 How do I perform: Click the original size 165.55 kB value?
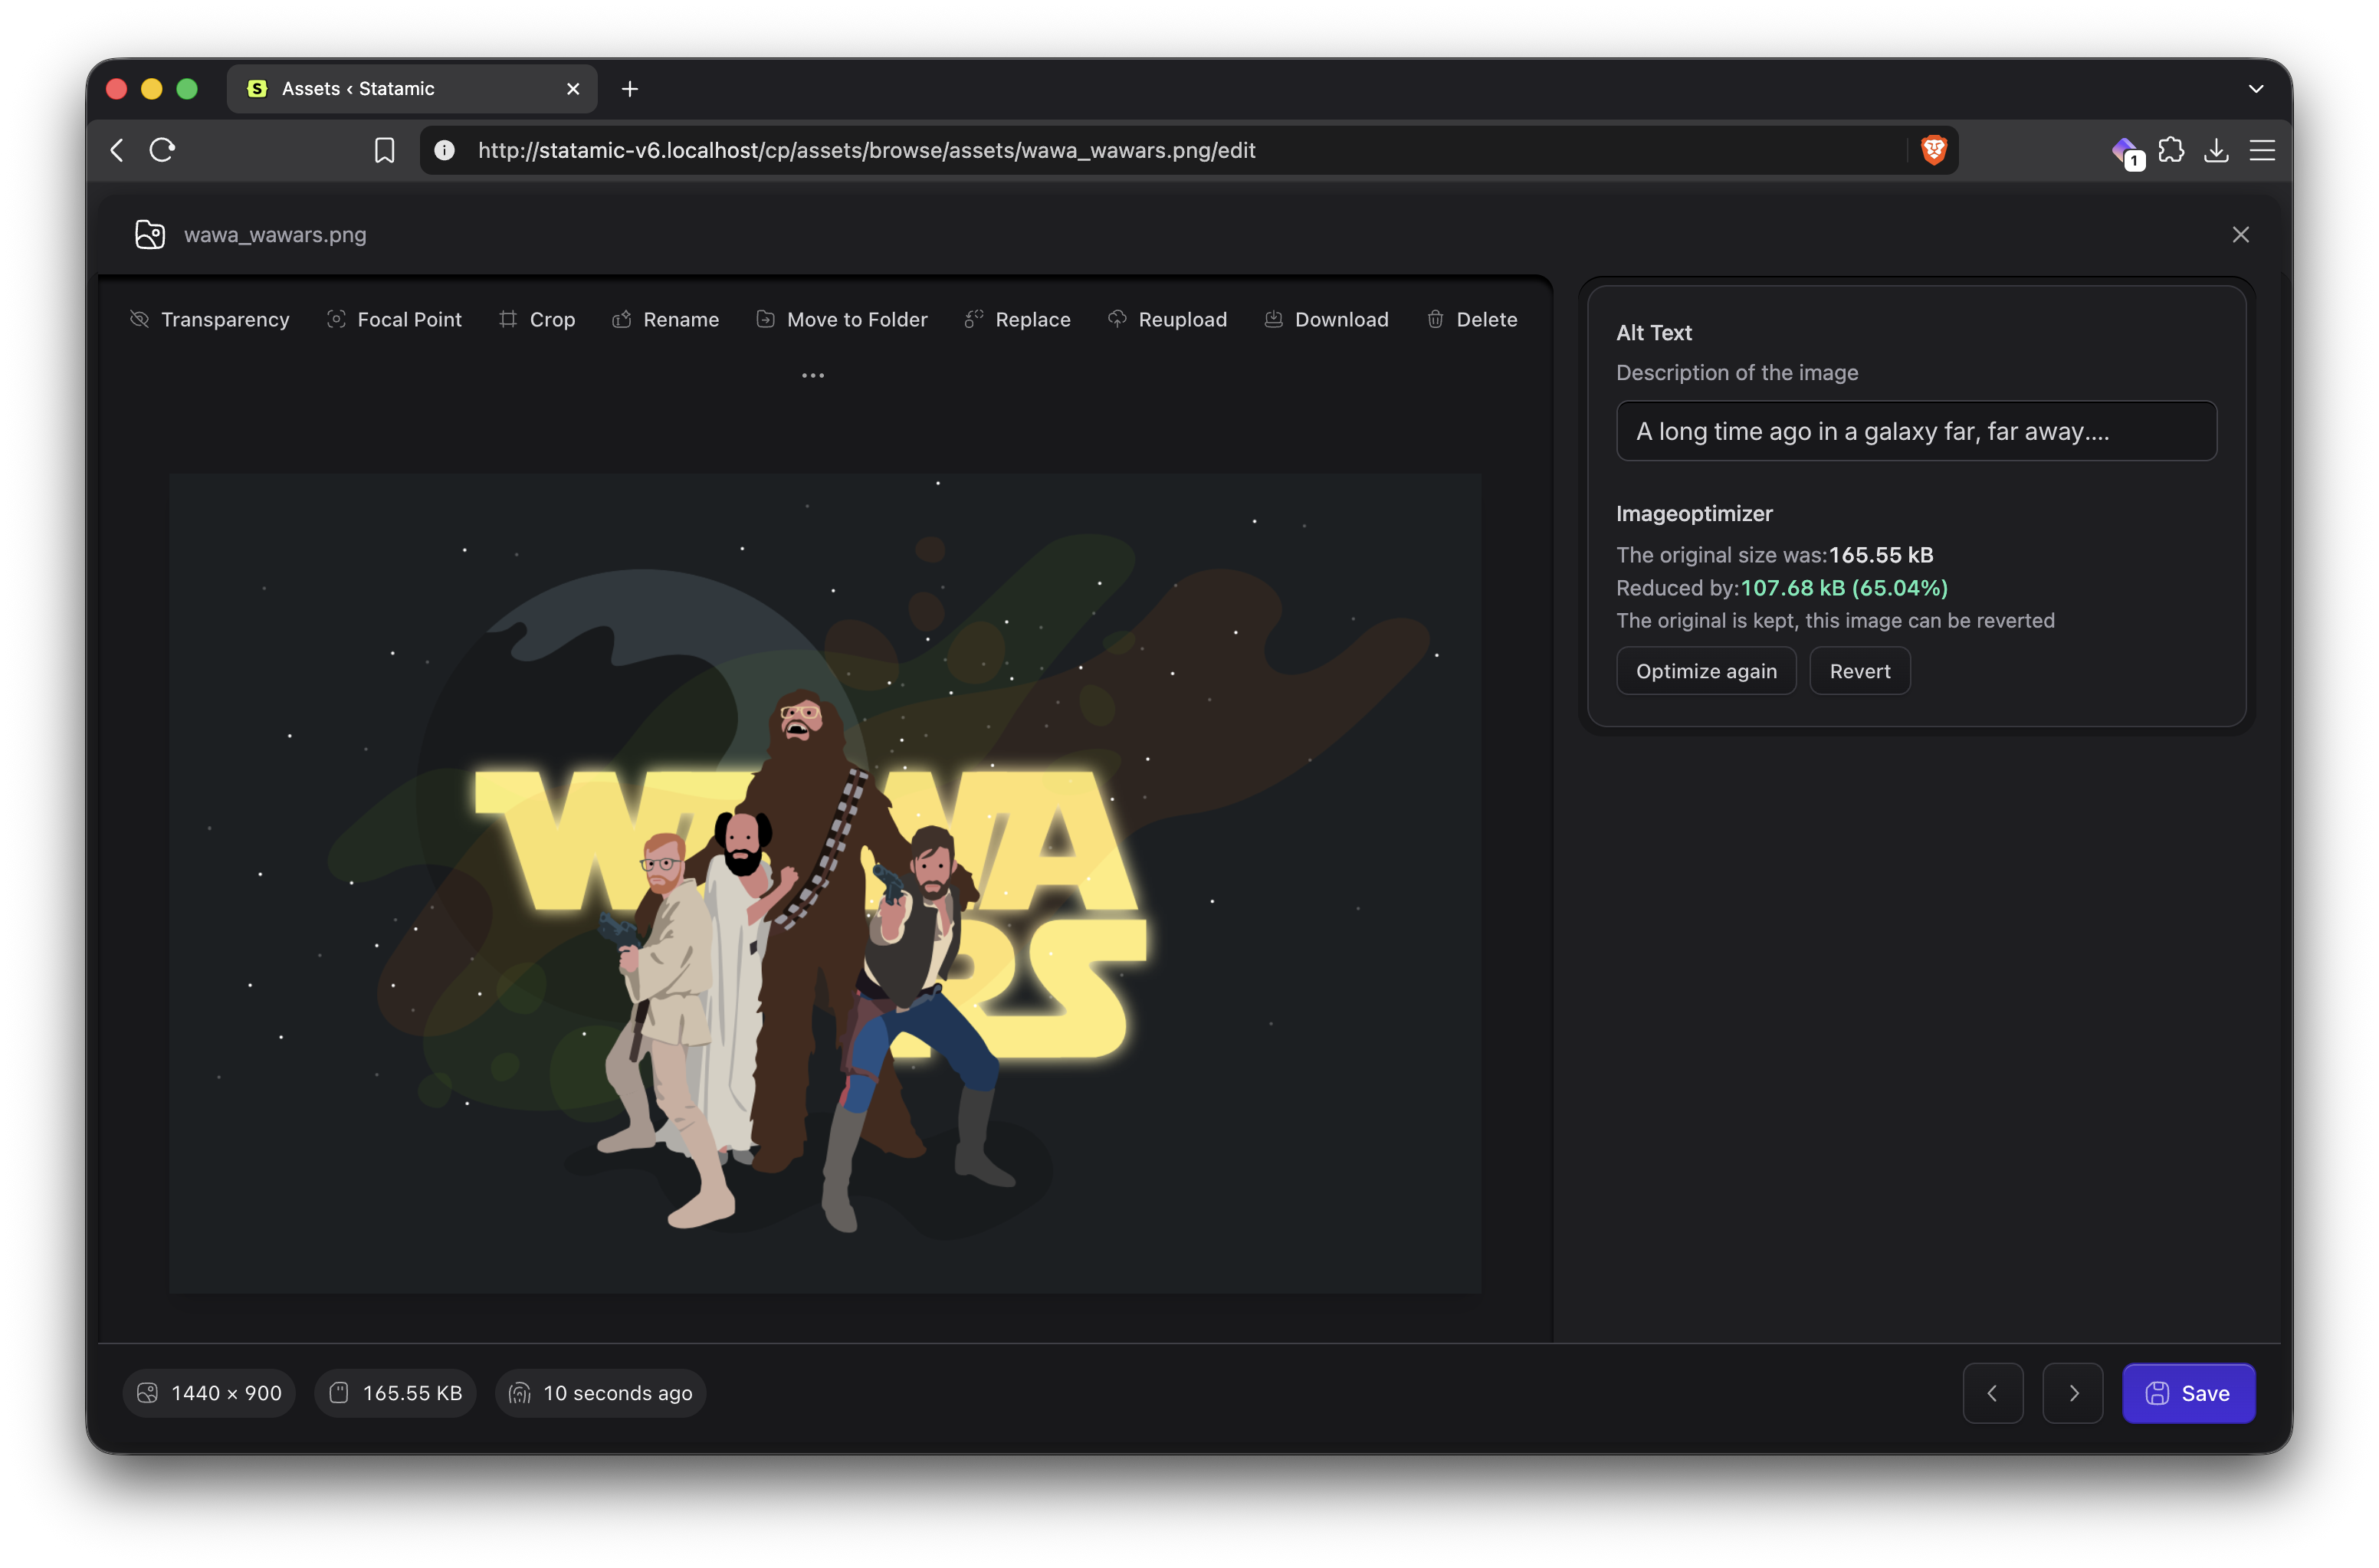tap(1881, 555)
